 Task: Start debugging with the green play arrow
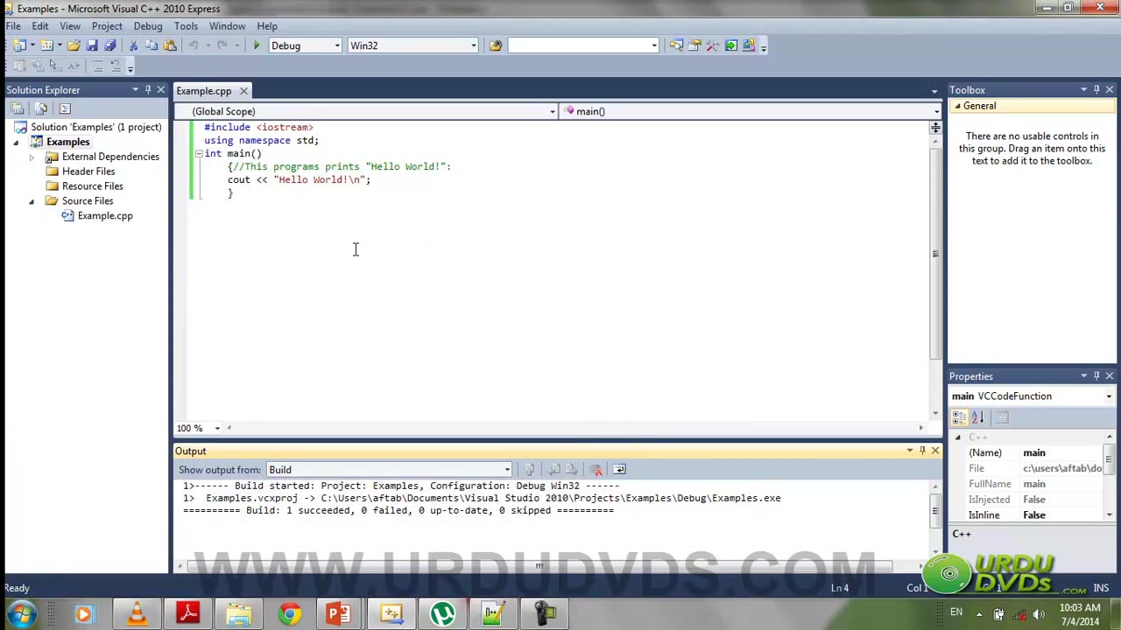(256, 45)
